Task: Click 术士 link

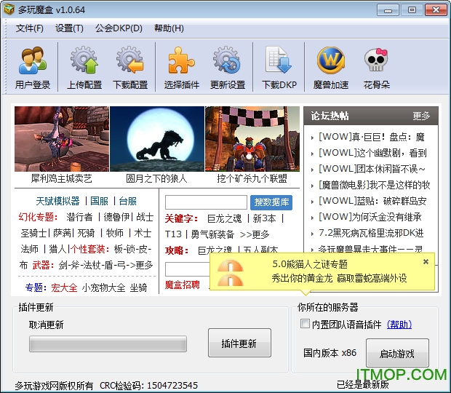Action: [143, 233]
